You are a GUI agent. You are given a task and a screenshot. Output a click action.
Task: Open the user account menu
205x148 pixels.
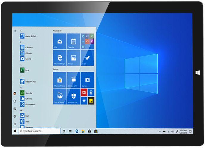pyautogui.click(x=15, y=93)
